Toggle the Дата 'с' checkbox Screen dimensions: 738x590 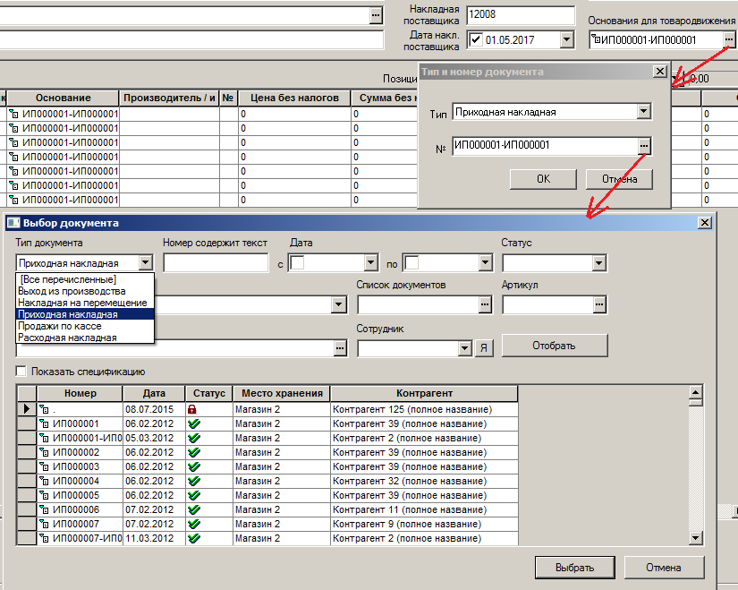[297, 263]
